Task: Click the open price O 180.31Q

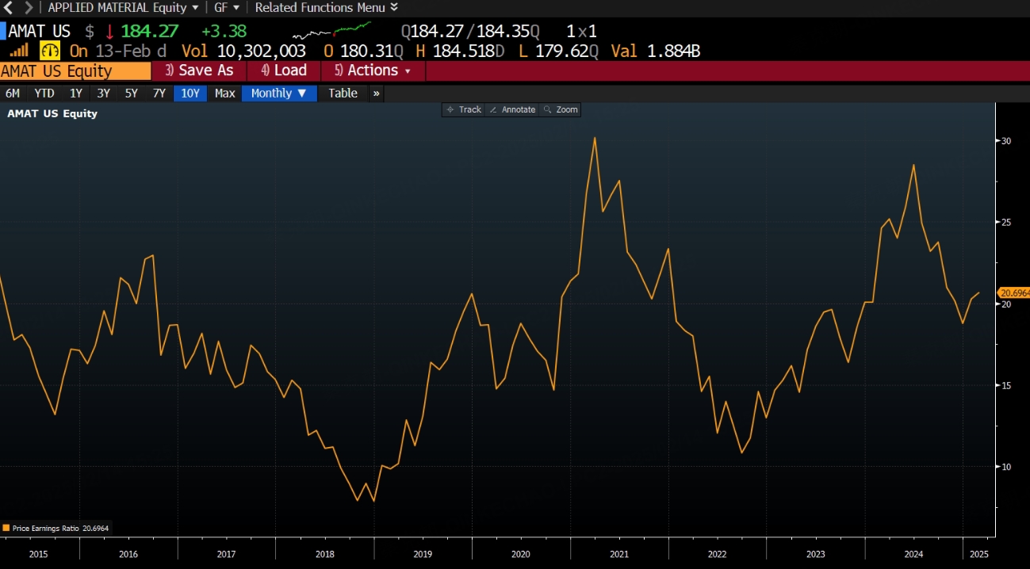Action: 364,51
